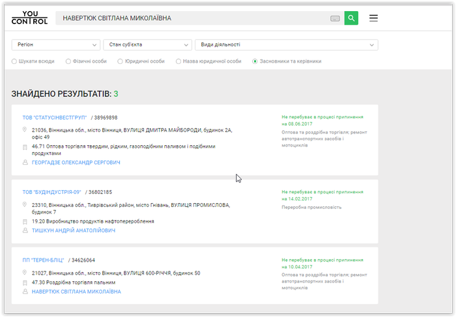Viewport: 456px width, 317px height.
Task: Select the Фізичні особи radio option
Action: pos(68,61)
